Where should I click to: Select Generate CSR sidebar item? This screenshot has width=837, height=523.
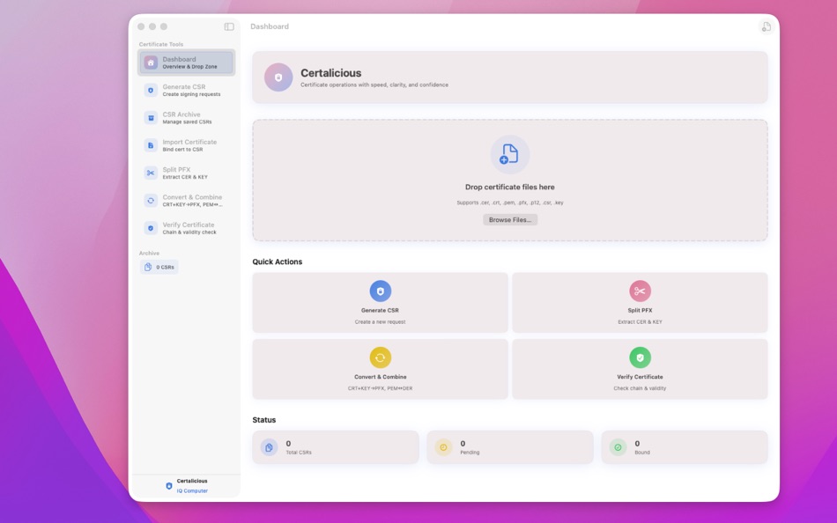pyautogui.click(x=186, y=90)
